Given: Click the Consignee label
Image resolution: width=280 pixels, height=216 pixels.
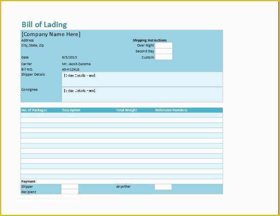Looking at the screenshot, I should [29, 90].
